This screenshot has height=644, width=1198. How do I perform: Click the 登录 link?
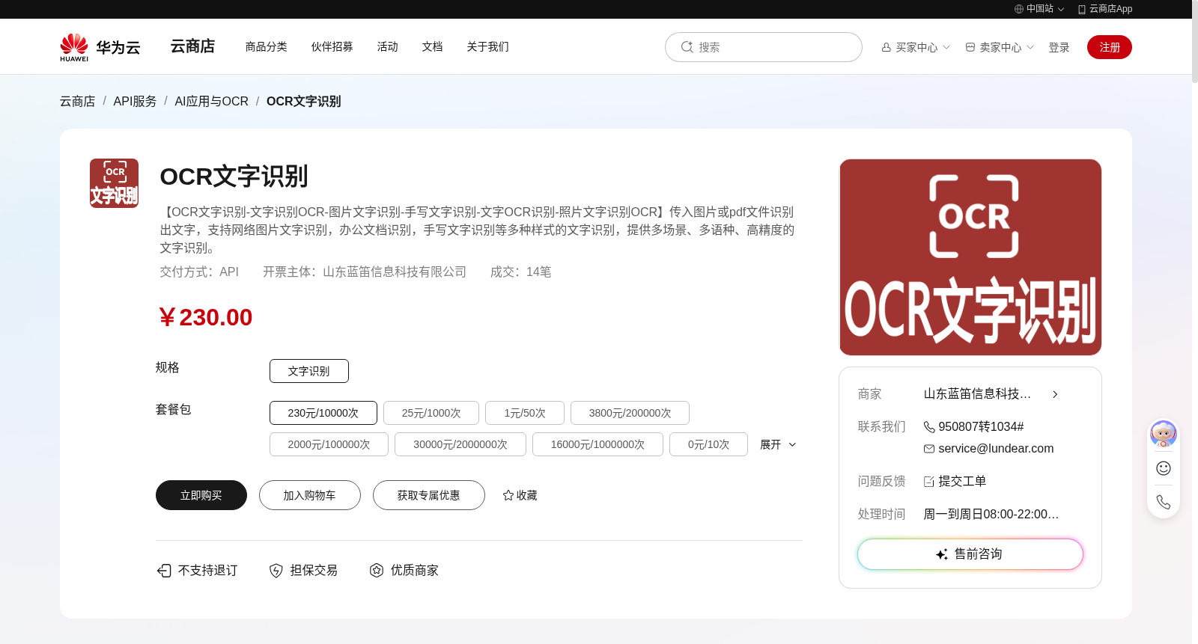click(1059, 47)
